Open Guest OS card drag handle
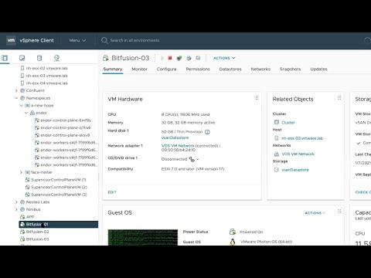Viewport: 371px width, 278px height. tap(339, 212)
